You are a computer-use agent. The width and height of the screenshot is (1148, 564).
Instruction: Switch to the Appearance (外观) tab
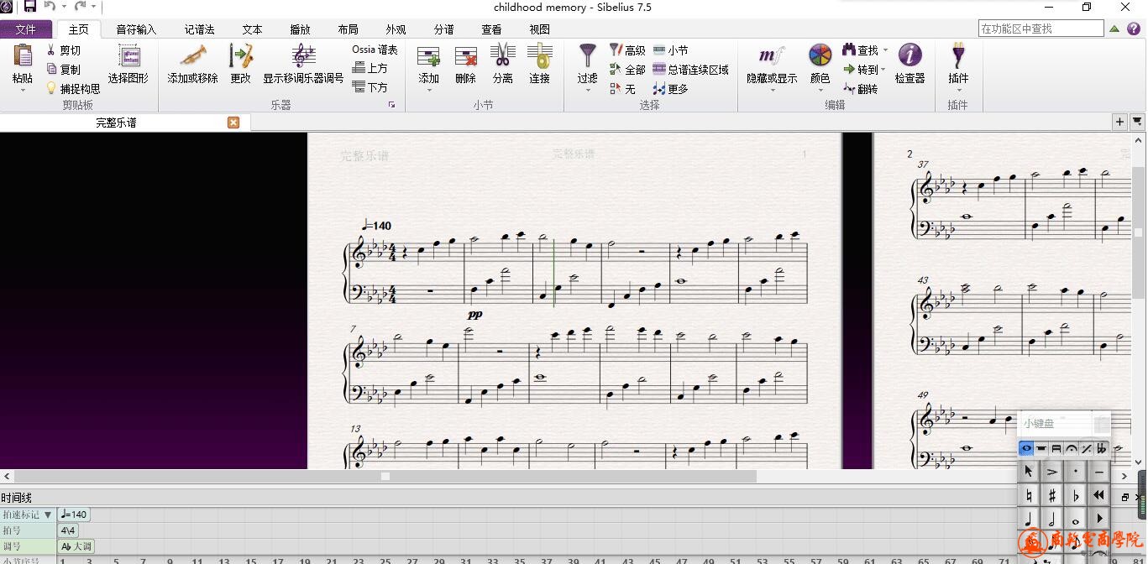click(396, 29)
